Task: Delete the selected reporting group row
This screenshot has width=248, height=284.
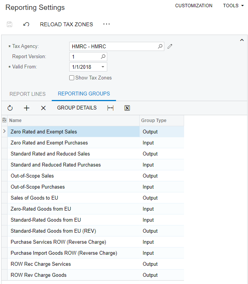Action: [43, 108]
